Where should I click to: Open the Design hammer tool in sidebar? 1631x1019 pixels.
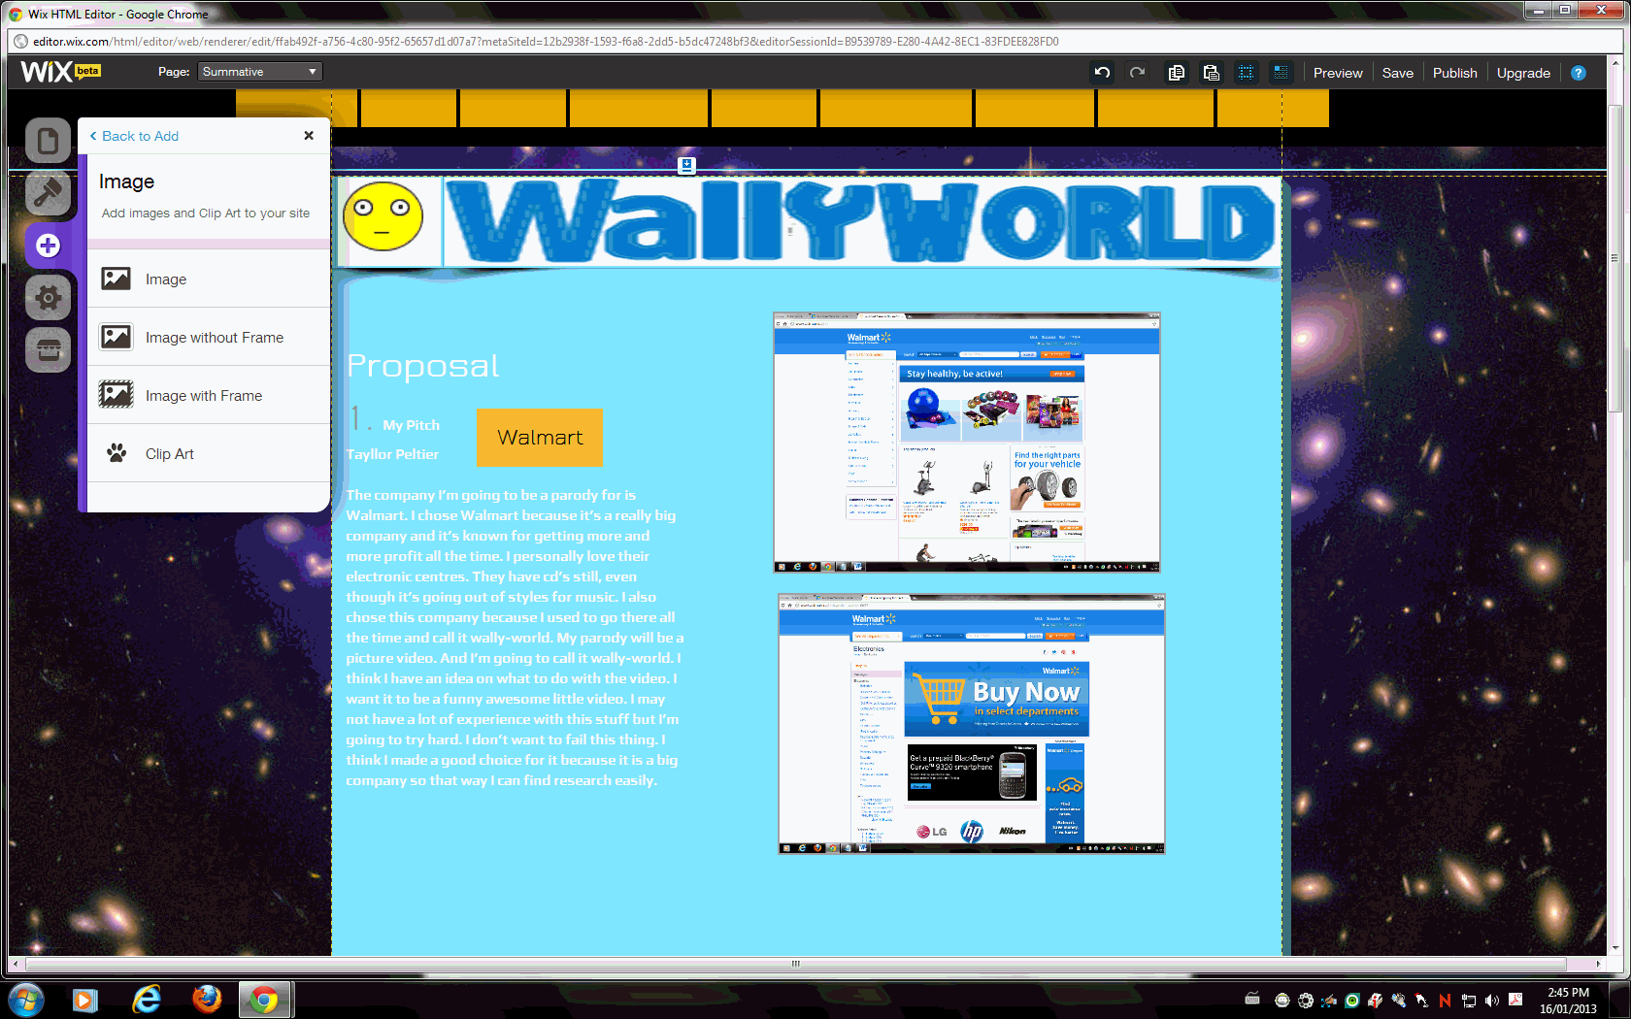click(x=48, y=193)
